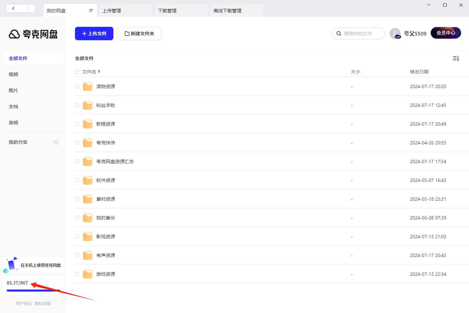469x313 pixels.
Task: Switch to the 上传管理 tab
Action: [x=125, y=10]
